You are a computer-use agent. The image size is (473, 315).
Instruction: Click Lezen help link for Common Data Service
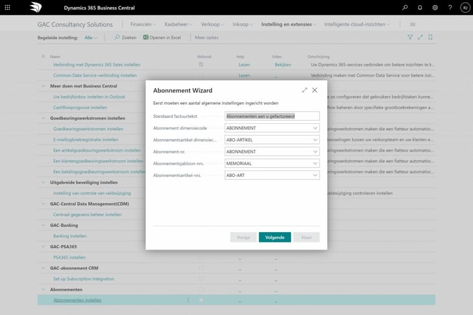click(244, 75)
